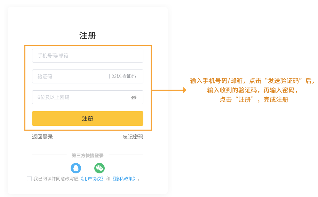Open the 《用户协议》 link
The width and height of the screenshot is (318, 197).
[92, 179]
